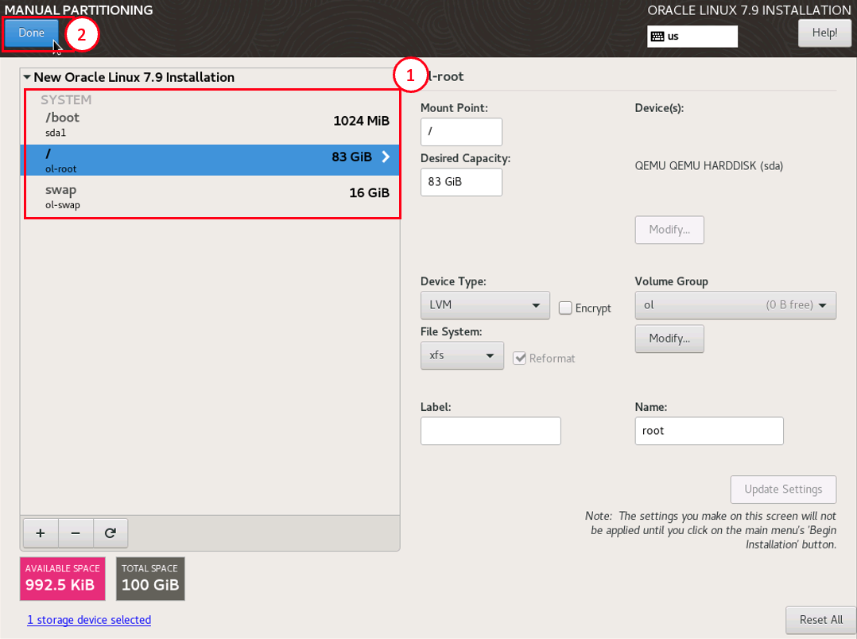Enable the Encrypt checkbox
Viewport: 857px width, 639px height.
[565, 308]
